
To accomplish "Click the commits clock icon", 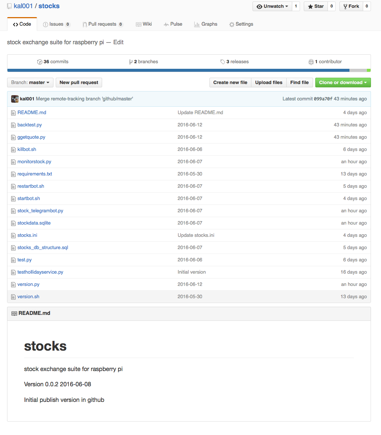I will tap(40, 62).
